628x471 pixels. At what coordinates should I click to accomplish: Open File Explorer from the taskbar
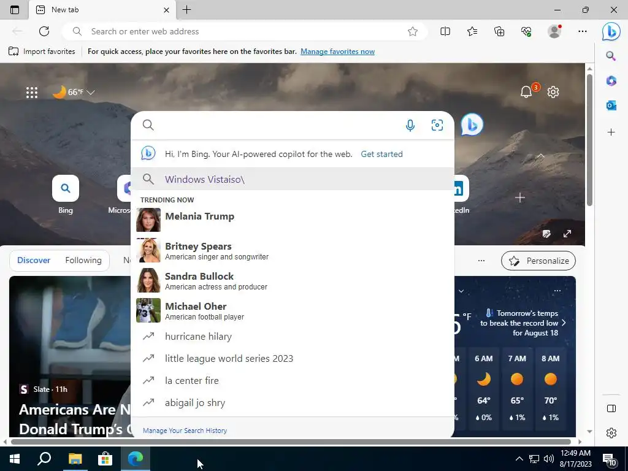(75, 459)
